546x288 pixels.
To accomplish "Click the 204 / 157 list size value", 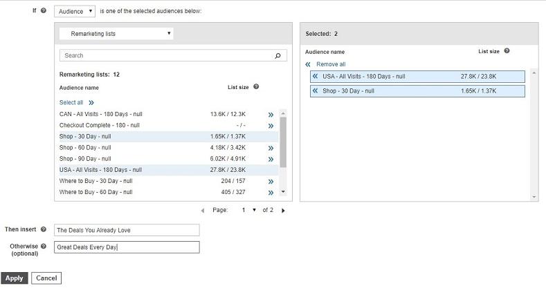I will pyautogui.click(x=233, y=181).
